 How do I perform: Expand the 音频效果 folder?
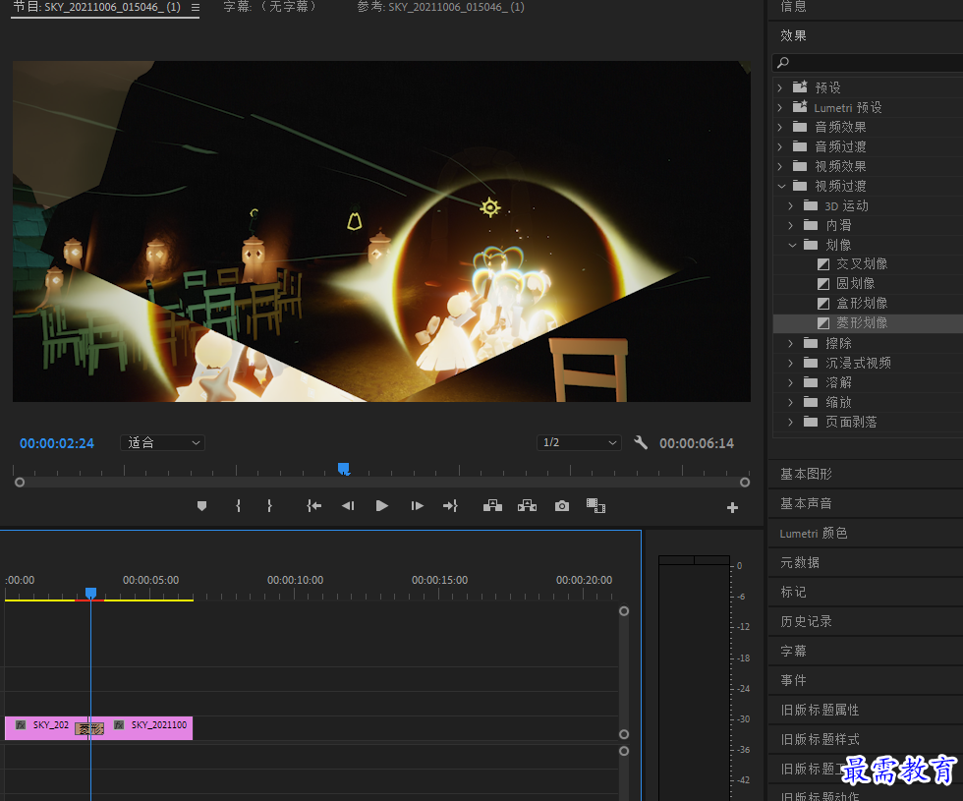(x=780, y=127)
